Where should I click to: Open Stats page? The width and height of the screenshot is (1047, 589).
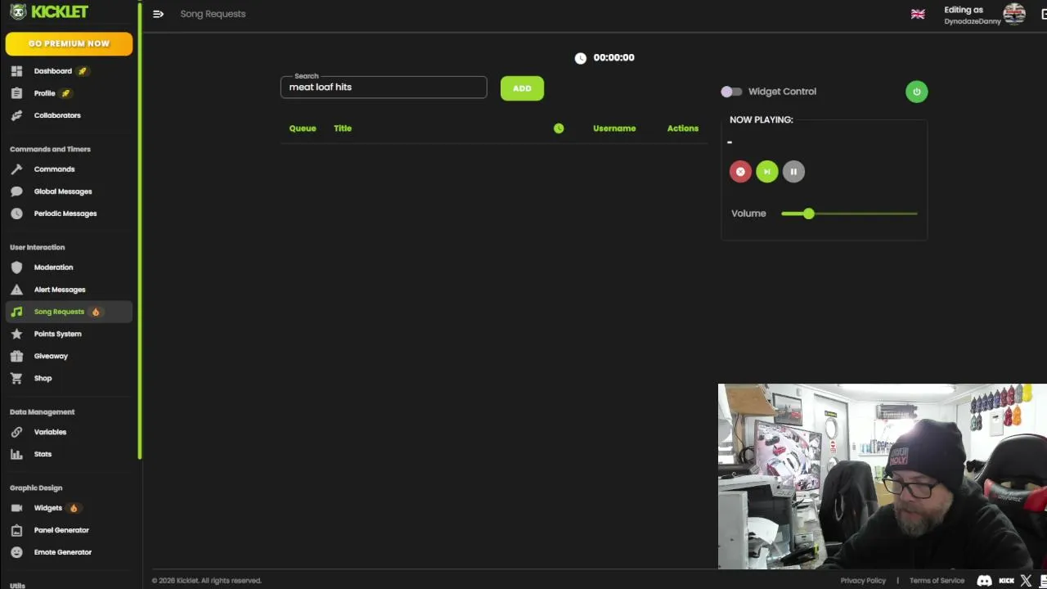pyautogui.click(x=43, y=454)
